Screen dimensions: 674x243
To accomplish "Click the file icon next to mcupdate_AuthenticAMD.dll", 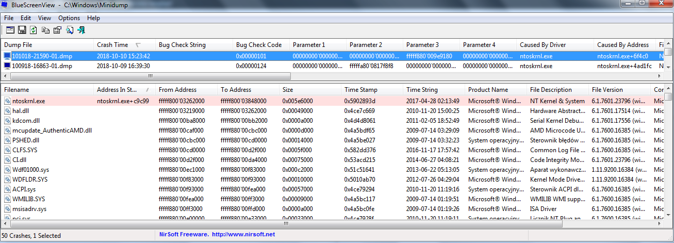I will click(7, 131).
